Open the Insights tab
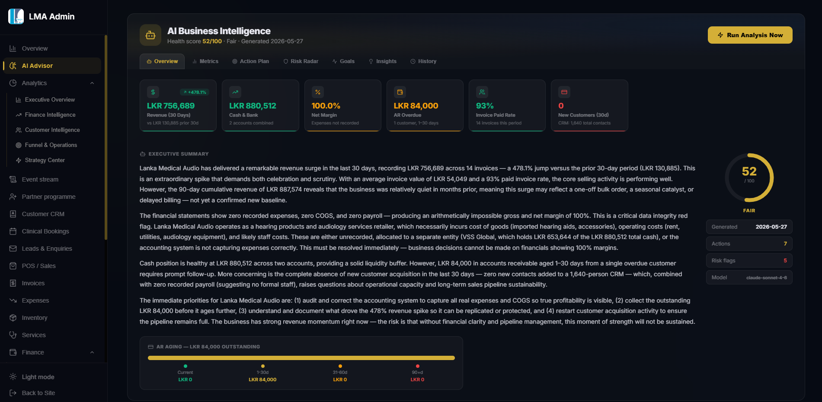This screenshot has width=822, height=402. [x=383, y=61]
